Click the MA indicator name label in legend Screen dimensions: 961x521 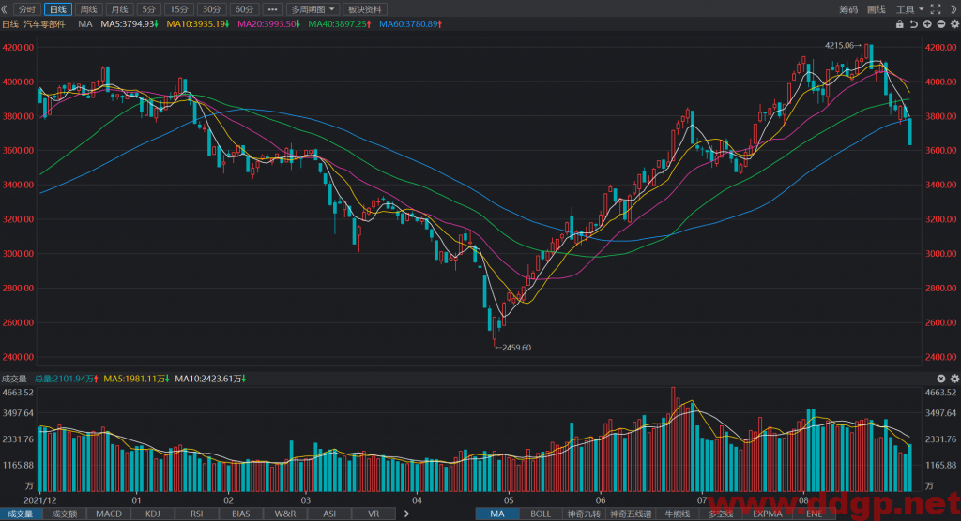[x=85, y=23]
